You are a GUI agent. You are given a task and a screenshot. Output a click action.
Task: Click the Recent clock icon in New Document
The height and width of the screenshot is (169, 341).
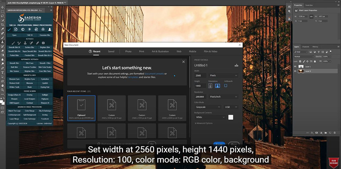coord(90,51)
